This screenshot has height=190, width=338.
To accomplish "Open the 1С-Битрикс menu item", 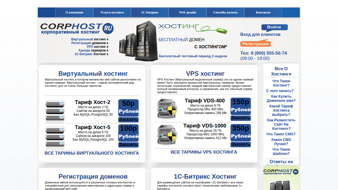I will pos(150,12).
